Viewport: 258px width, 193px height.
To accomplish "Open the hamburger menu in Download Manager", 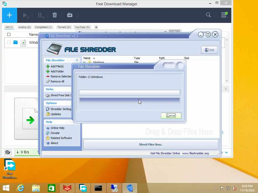I will [x=224, y=15].
